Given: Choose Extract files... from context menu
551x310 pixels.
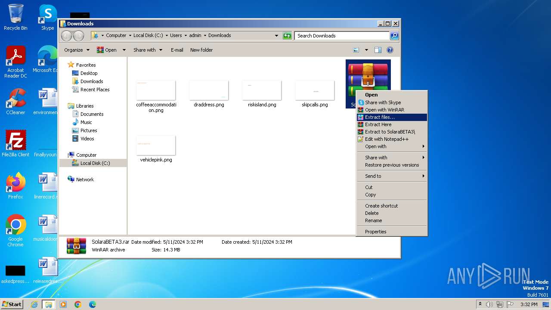Looking at the screenshot, I should (x=392, y=117).
